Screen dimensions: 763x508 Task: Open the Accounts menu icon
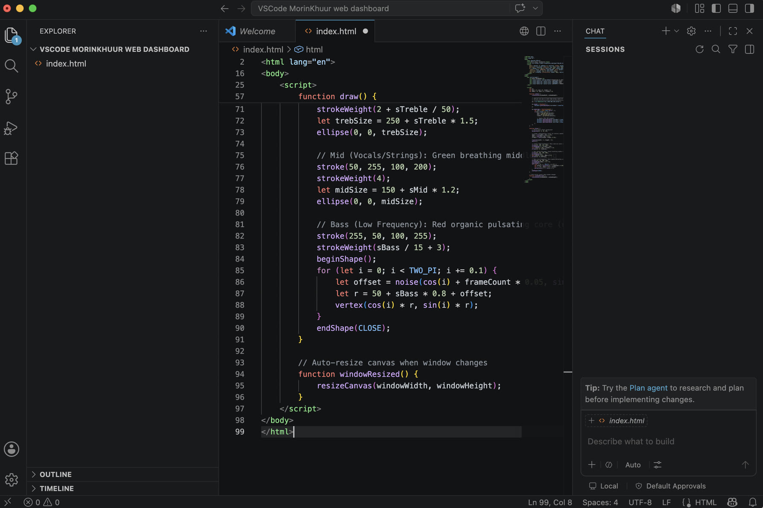click(12, 449)
